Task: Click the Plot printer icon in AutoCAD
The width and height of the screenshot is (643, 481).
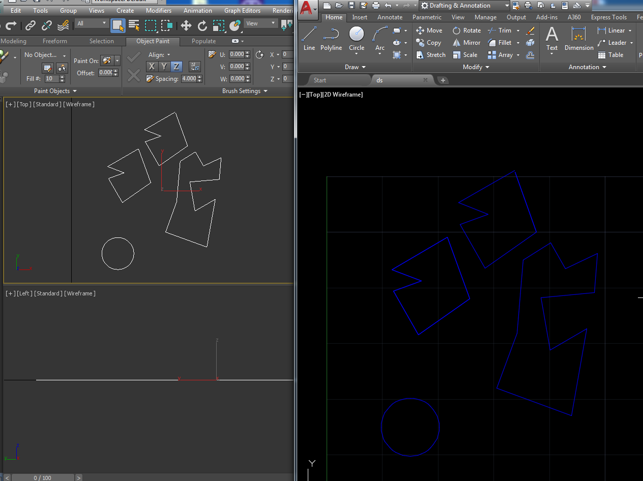Action: (x=375, y=6)
